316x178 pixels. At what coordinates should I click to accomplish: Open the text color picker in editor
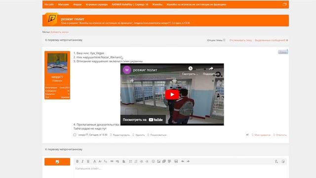pos(94,161)
